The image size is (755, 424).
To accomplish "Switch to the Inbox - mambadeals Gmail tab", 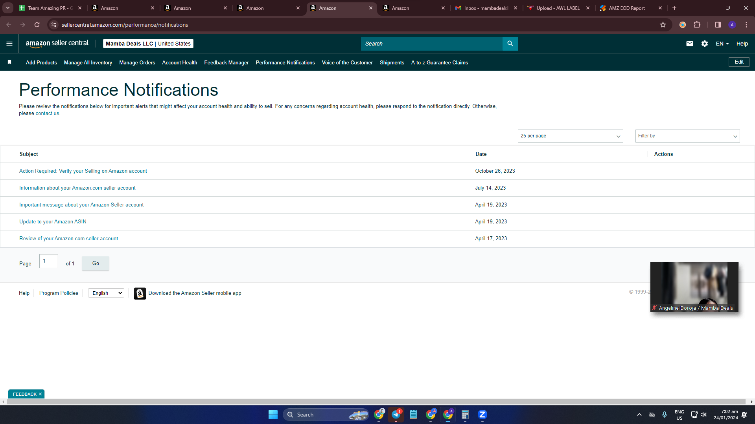I will [486, 8].
